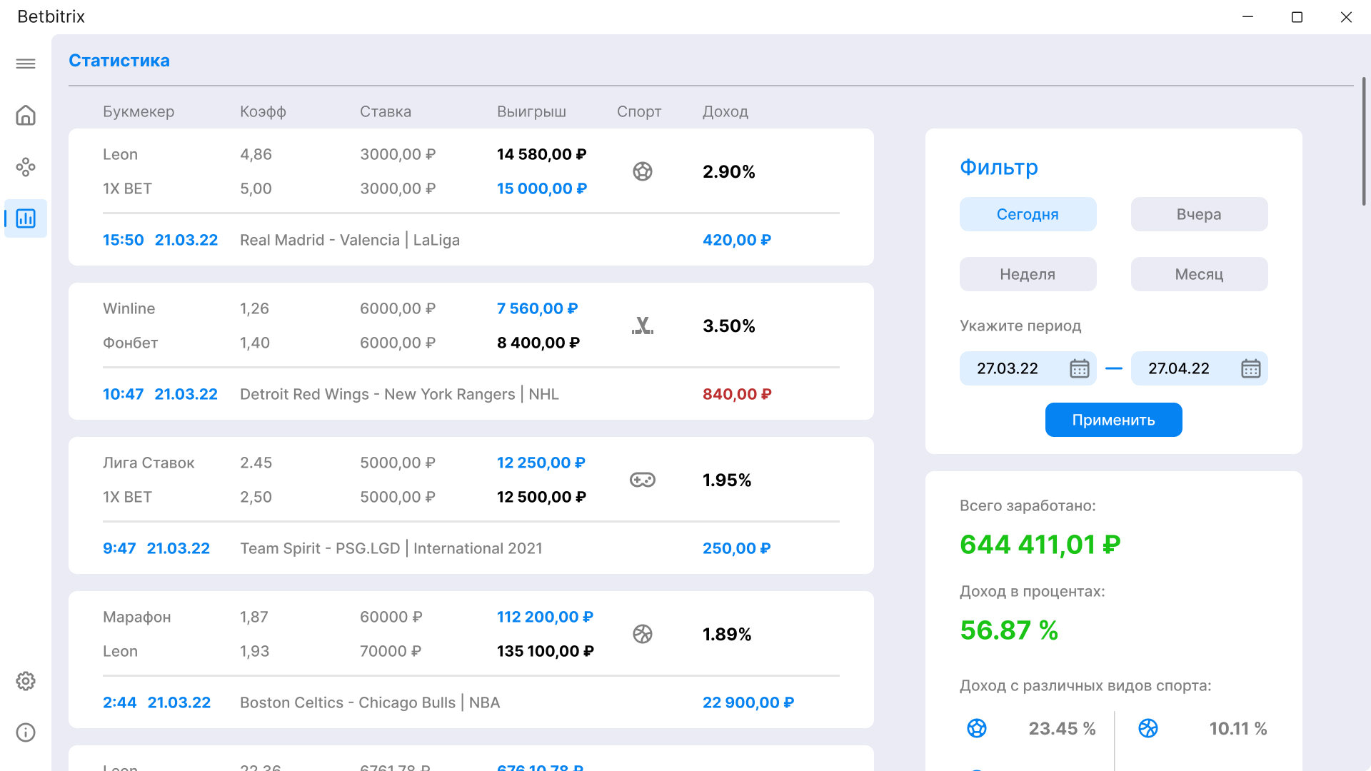This screenshot has width=1371, height=771.
Task: Select the Месяц filter
Action: pos(1199,274)
